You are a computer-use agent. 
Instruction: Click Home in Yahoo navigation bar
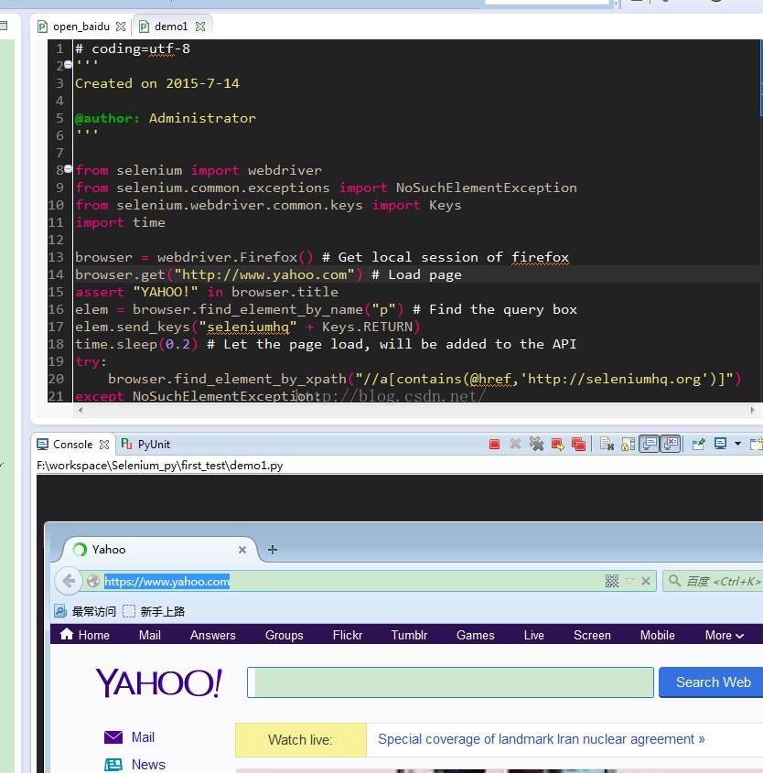point(85,635)
